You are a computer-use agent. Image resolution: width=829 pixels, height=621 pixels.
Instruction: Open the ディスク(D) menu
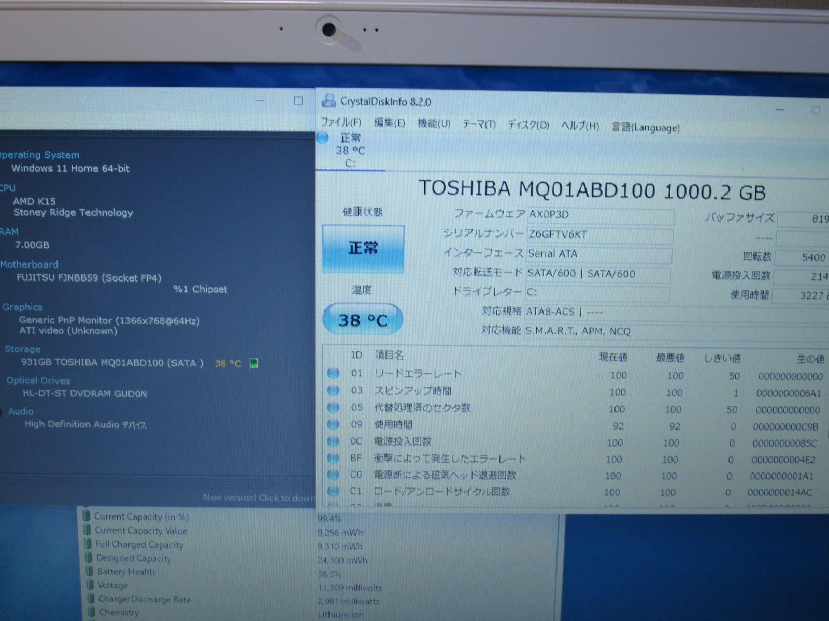527,125
